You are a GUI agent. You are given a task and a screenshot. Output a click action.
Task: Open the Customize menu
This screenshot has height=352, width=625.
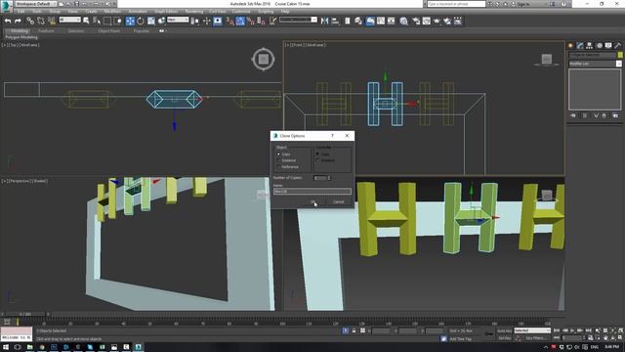coord(241,12)
